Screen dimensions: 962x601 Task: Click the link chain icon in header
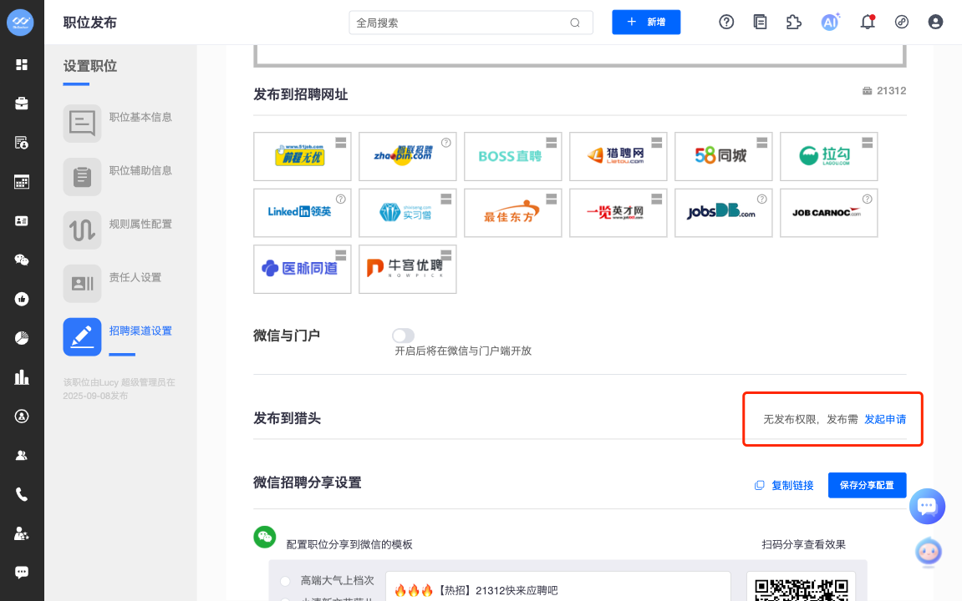901,22
